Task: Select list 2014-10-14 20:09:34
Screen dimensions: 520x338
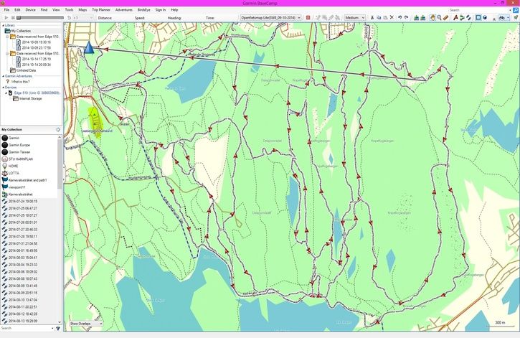Action: tap(36, 65)
